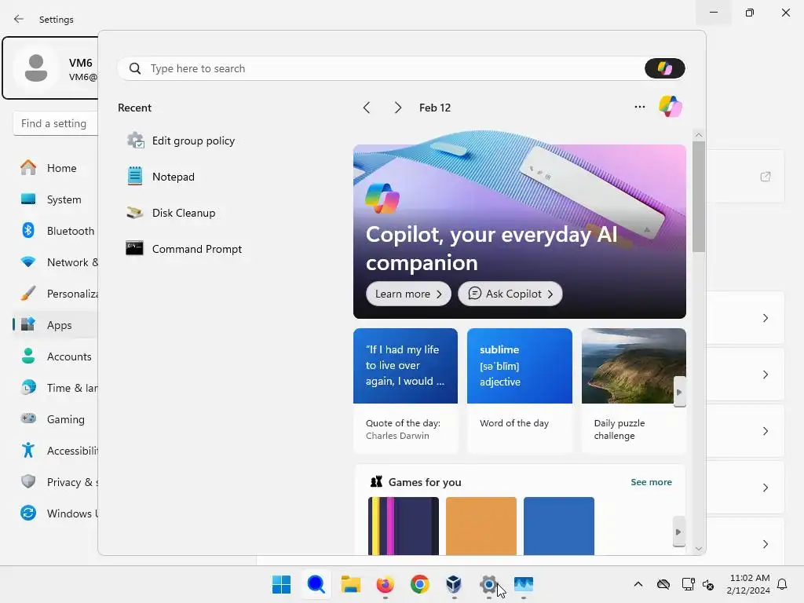804x603 pixels.
Task: Open the colorful Copilot icon beside Feb 12
Action: (x=671, y=107)
